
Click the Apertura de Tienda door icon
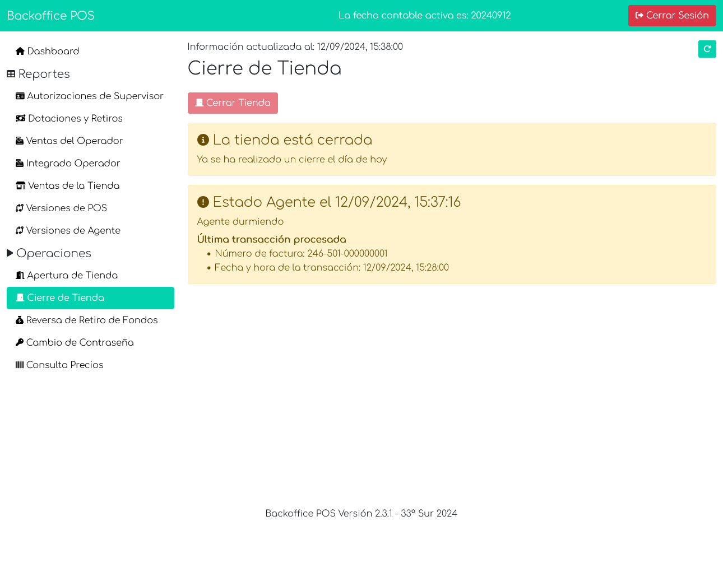[x=20, y=275]
